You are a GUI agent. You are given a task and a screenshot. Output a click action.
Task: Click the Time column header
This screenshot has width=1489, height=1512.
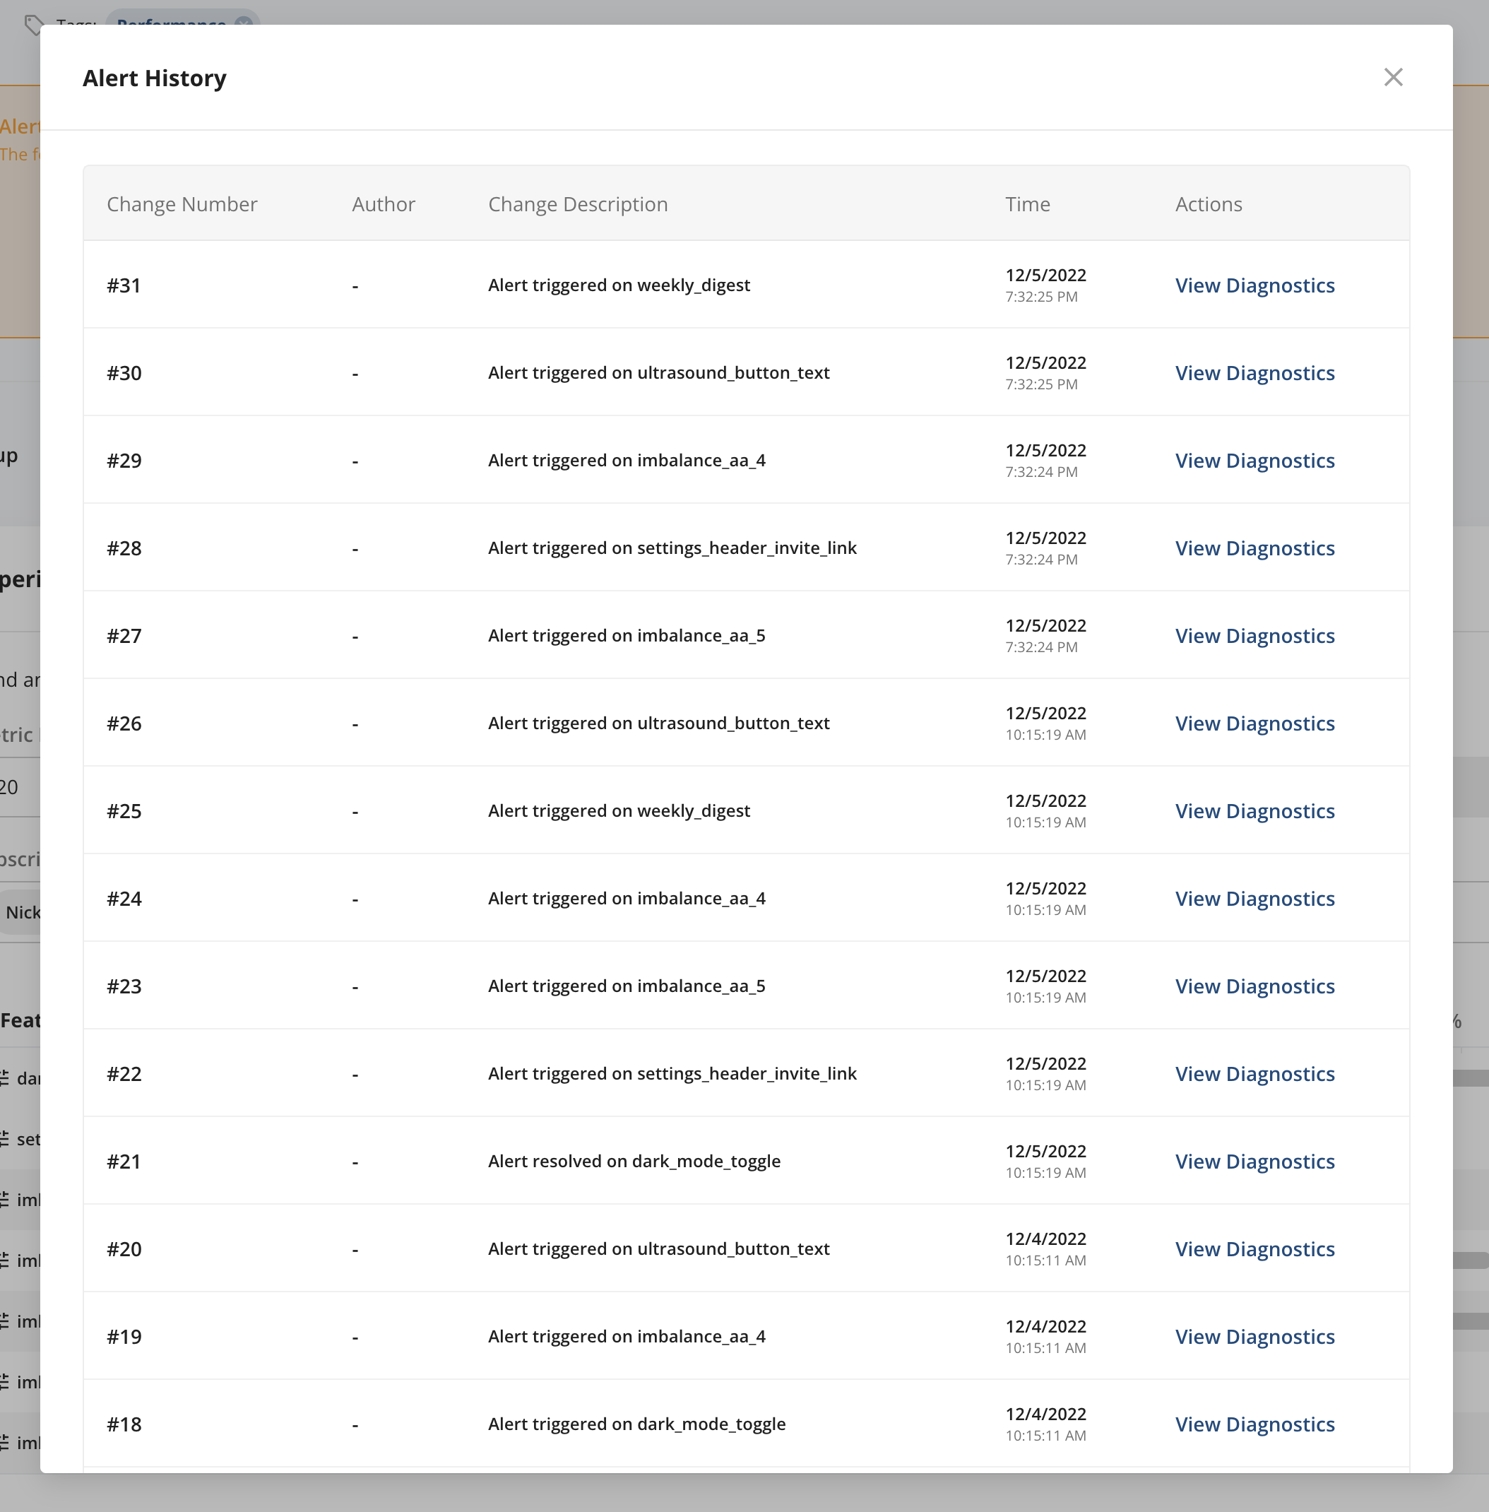pos(1027,204)
